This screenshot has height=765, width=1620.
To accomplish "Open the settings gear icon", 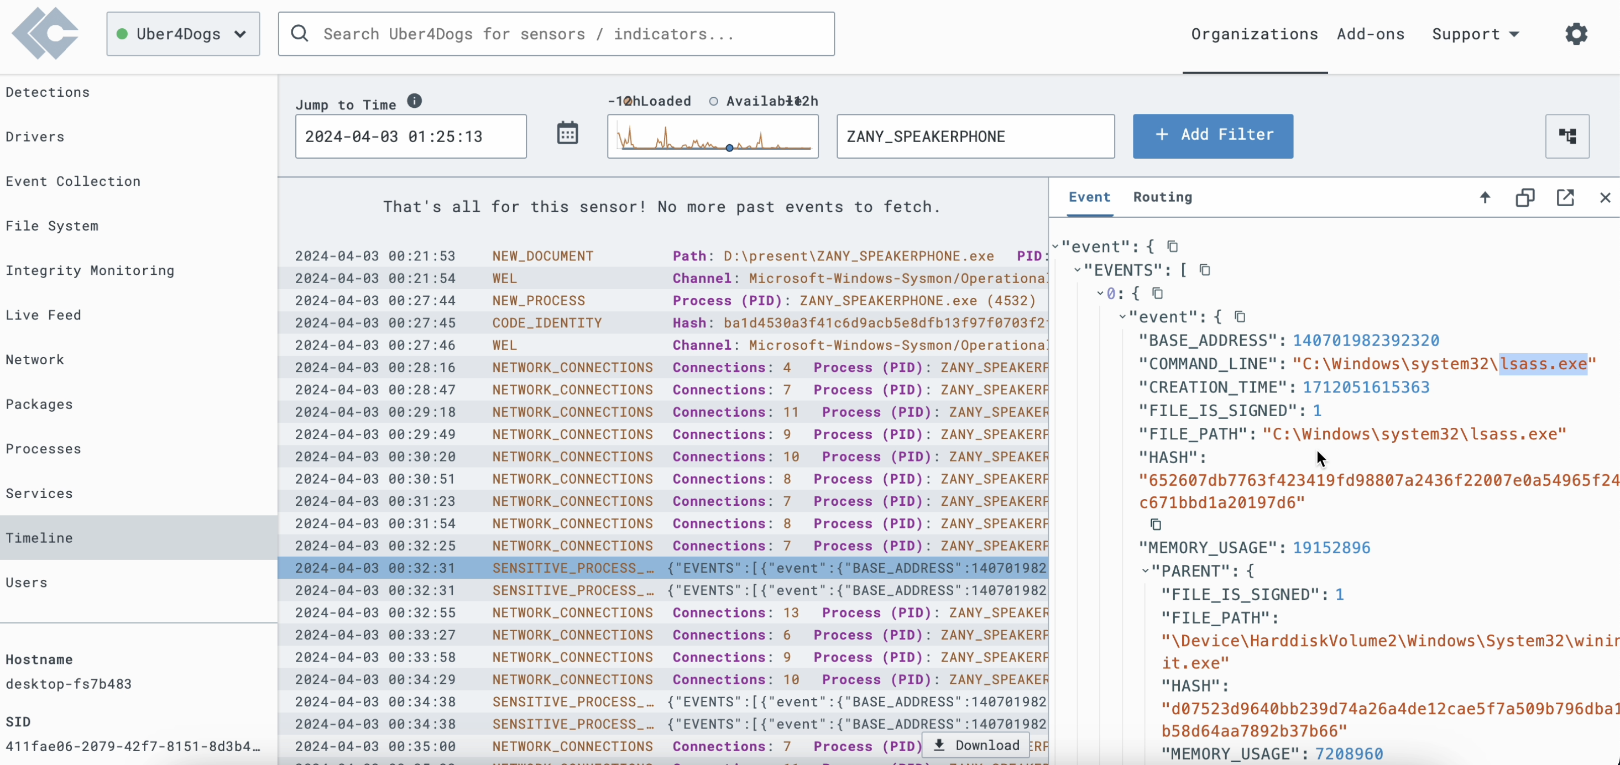I will coord(1575,34).
